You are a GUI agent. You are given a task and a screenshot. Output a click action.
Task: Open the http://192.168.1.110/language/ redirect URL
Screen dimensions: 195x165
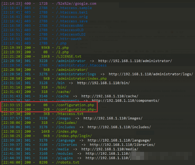pyautogui.click(x=119, y=140)
